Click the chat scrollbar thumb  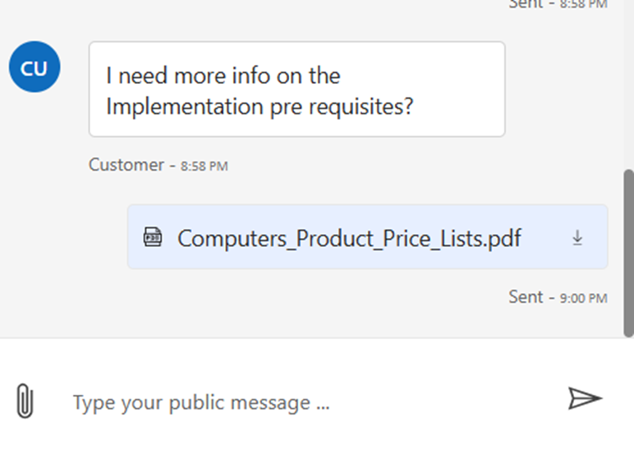click(628, 250)
